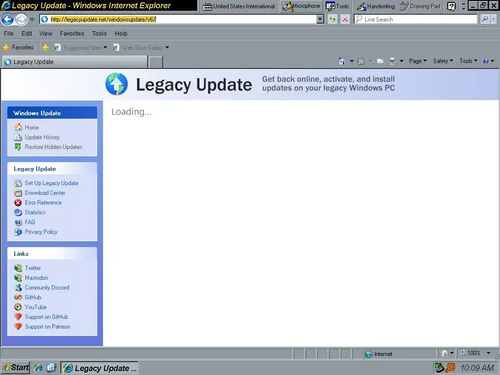Click the Privacy Policy info icon
This screenshot has height=375, width=500.
[18, 232]
